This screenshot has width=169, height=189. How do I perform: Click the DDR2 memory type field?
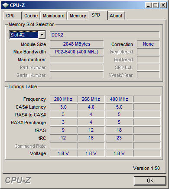105,35
